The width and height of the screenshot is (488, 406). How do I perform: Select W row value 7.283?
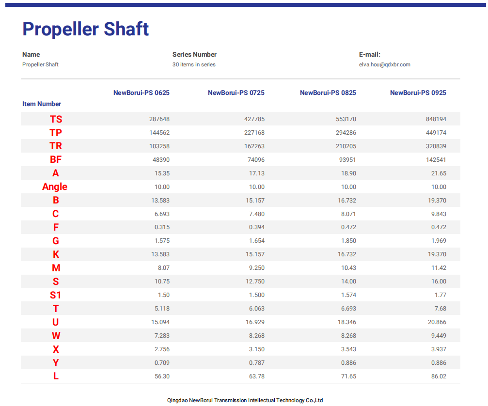162,336
